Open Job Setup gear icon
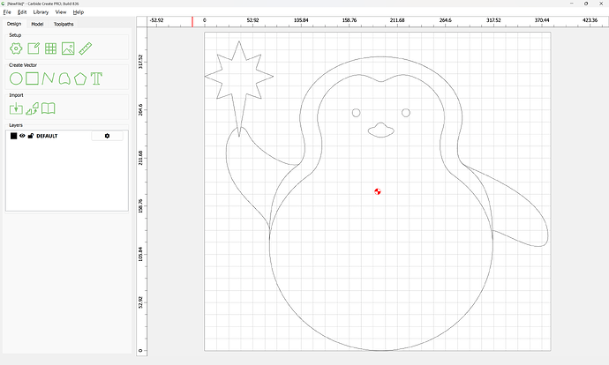 [16, 48]
